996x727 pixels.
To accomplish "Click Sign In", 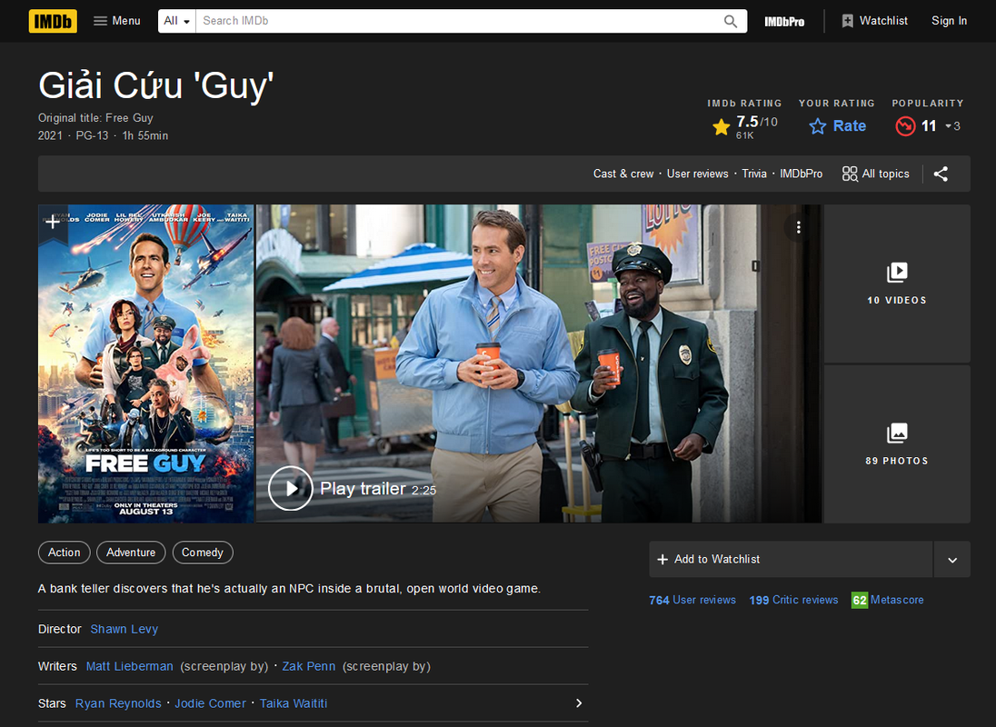I will [949, 21].
